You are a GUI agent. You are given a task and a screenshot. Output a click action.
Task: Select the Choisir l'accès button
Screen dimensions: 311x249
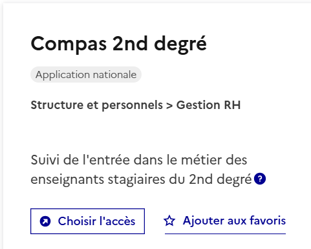point(87,221)
